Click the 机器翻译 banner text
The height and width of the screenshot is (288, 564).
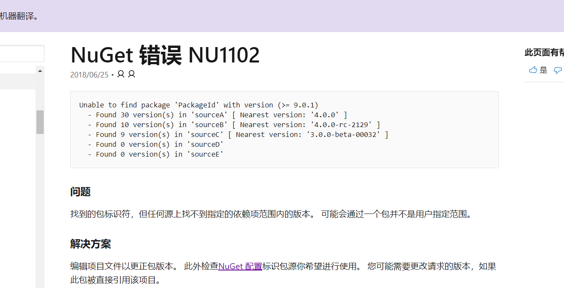(19, 16)
